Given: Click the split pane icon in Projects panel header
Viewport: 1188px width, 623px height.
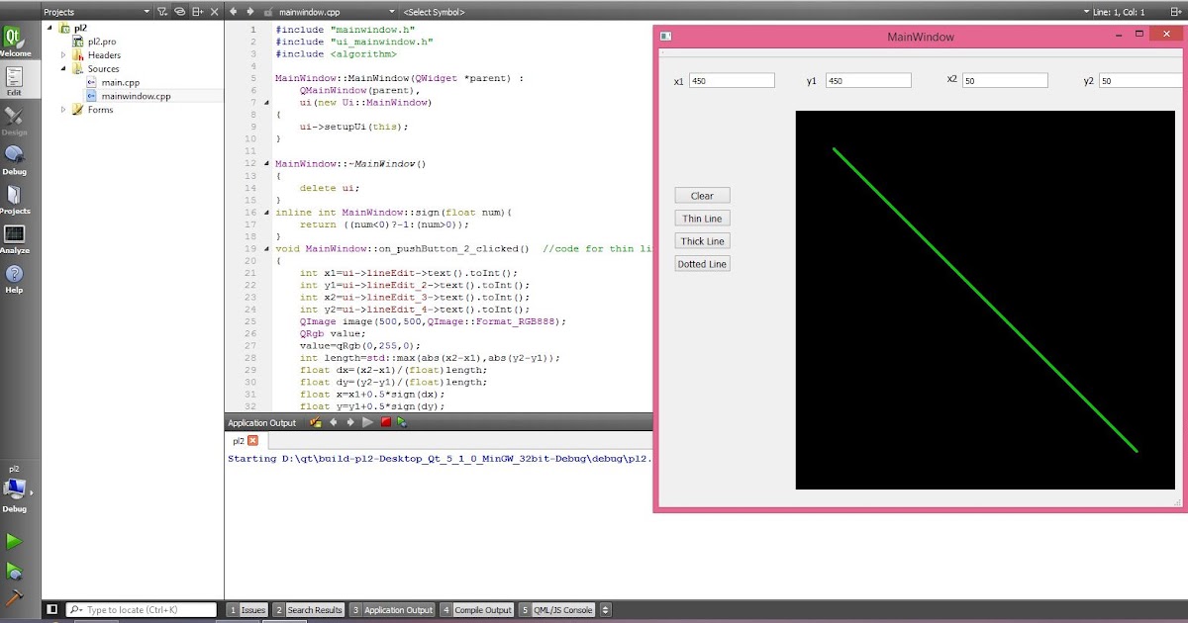Looking at the screenshot, I should [197, 12].
